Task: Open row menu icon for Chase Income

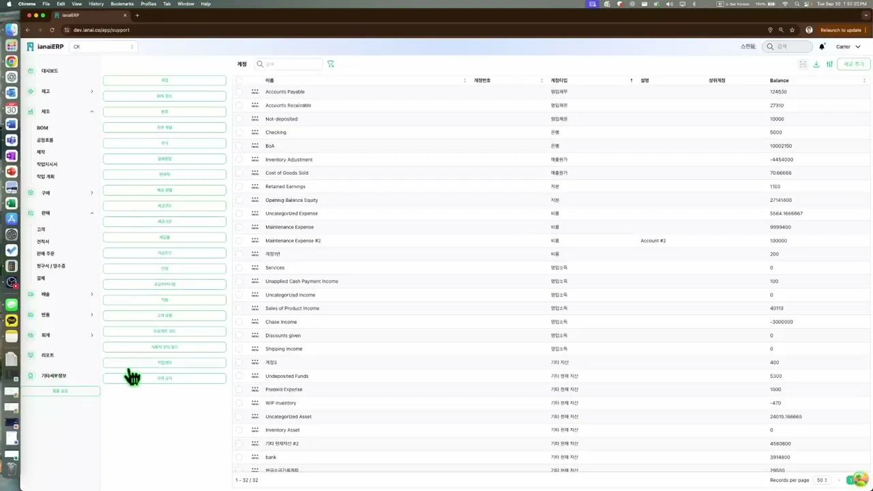Action: pos(255,322)
